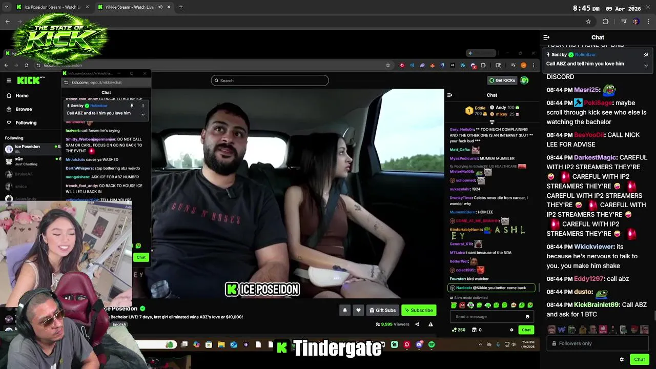Viewport: 656px width, 369px height.
Task: Open the outer browser extensions puzzle icon
Action: coord(606,22)
